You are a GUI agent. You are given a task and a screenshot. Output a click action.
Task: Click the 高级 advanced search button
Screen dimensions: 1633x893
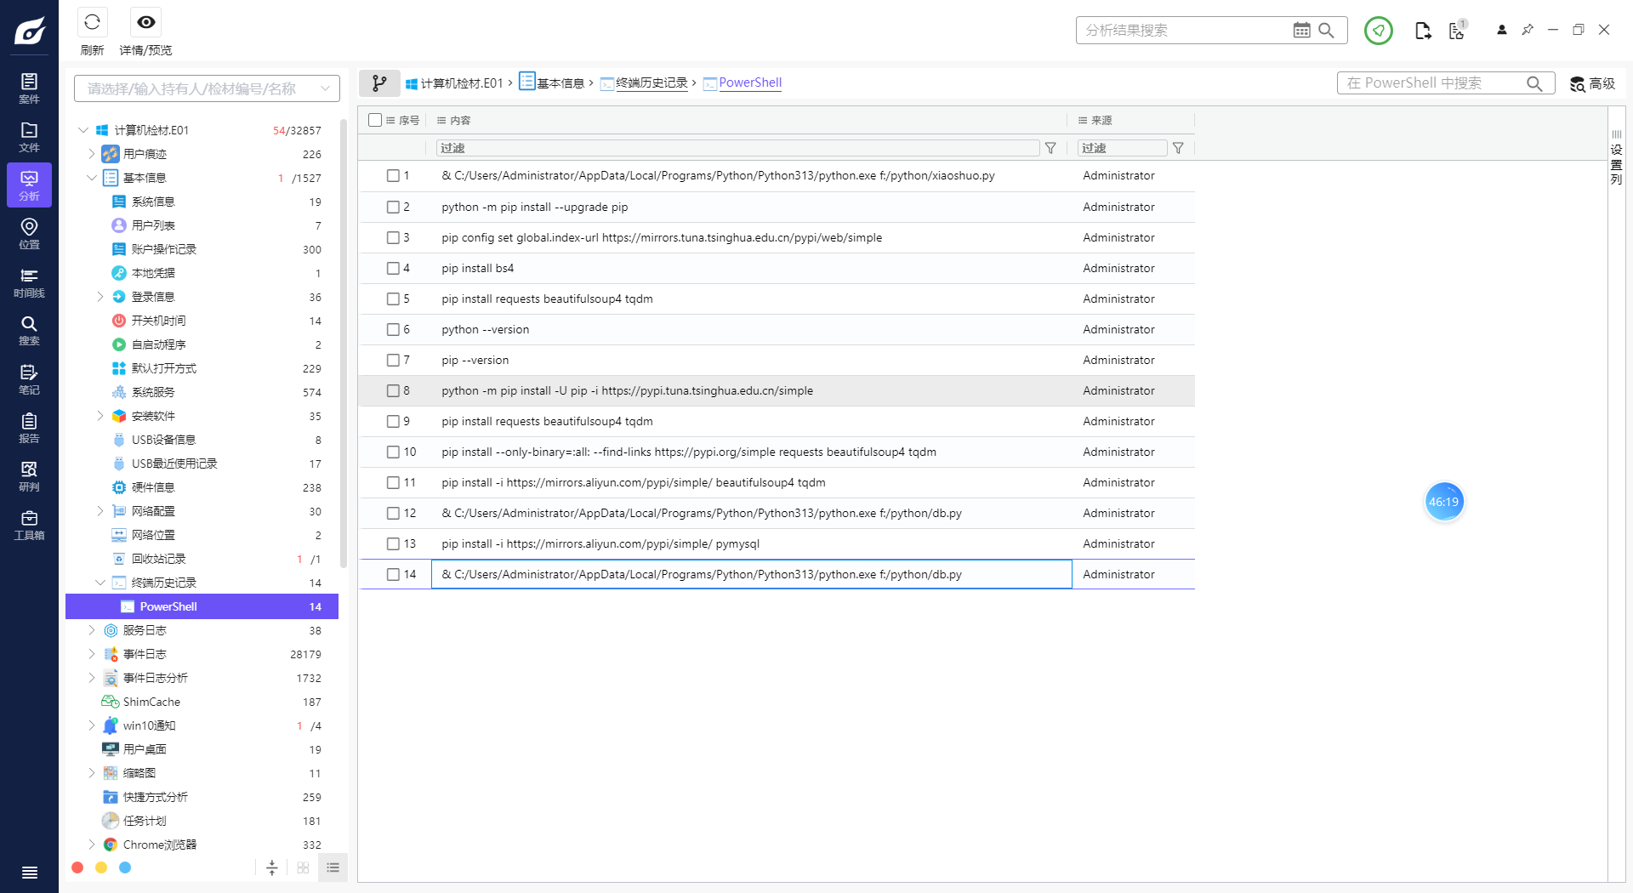click(x=1592, y=83)
